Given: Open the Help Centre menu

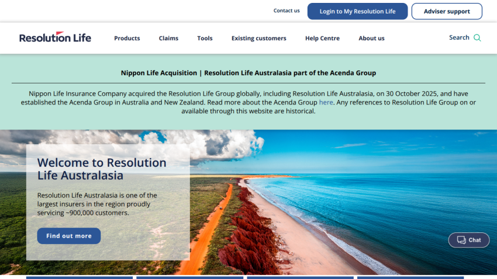Looking at the screenshot, I should tap(322, 39).
